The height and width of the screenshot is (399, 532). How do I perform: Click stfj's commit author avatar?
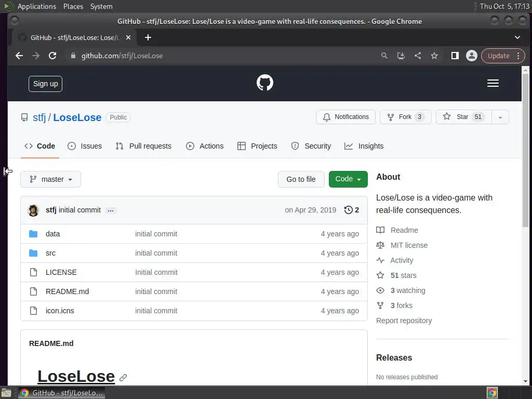point(33,210)
